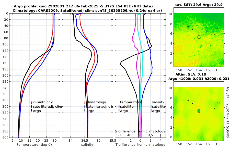Click the T difference axis tick '-4'
The height and width of the screenshot is (148, 230).
(x=120, y=141)
